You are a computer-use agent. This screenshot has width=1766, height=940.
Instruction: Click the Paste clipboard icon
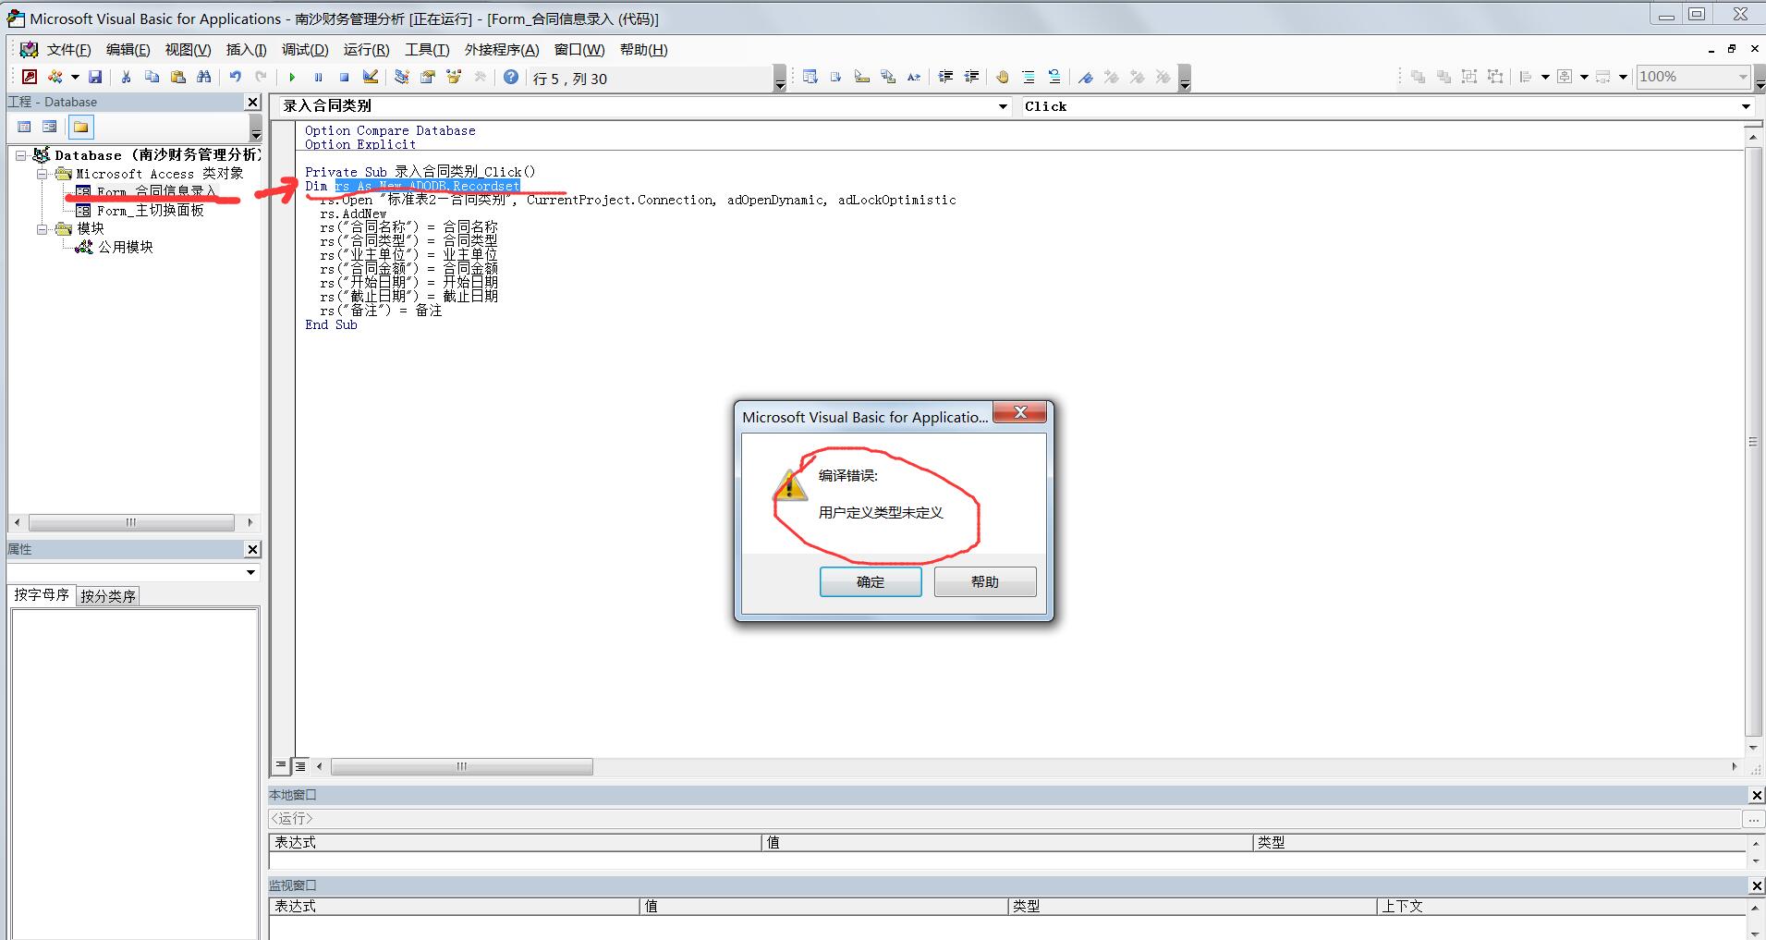(177, 77)
